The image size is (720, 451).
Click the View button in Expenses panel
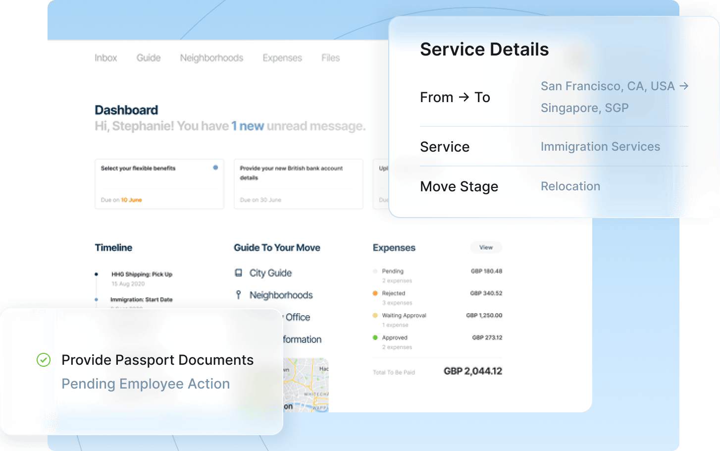(x=486, y=247)
